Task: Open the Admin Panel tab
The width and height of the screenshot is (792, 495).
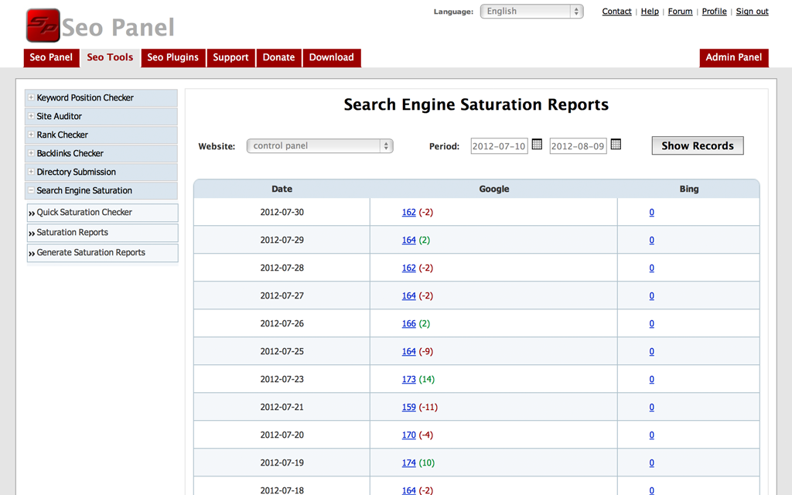Action: 733,57
